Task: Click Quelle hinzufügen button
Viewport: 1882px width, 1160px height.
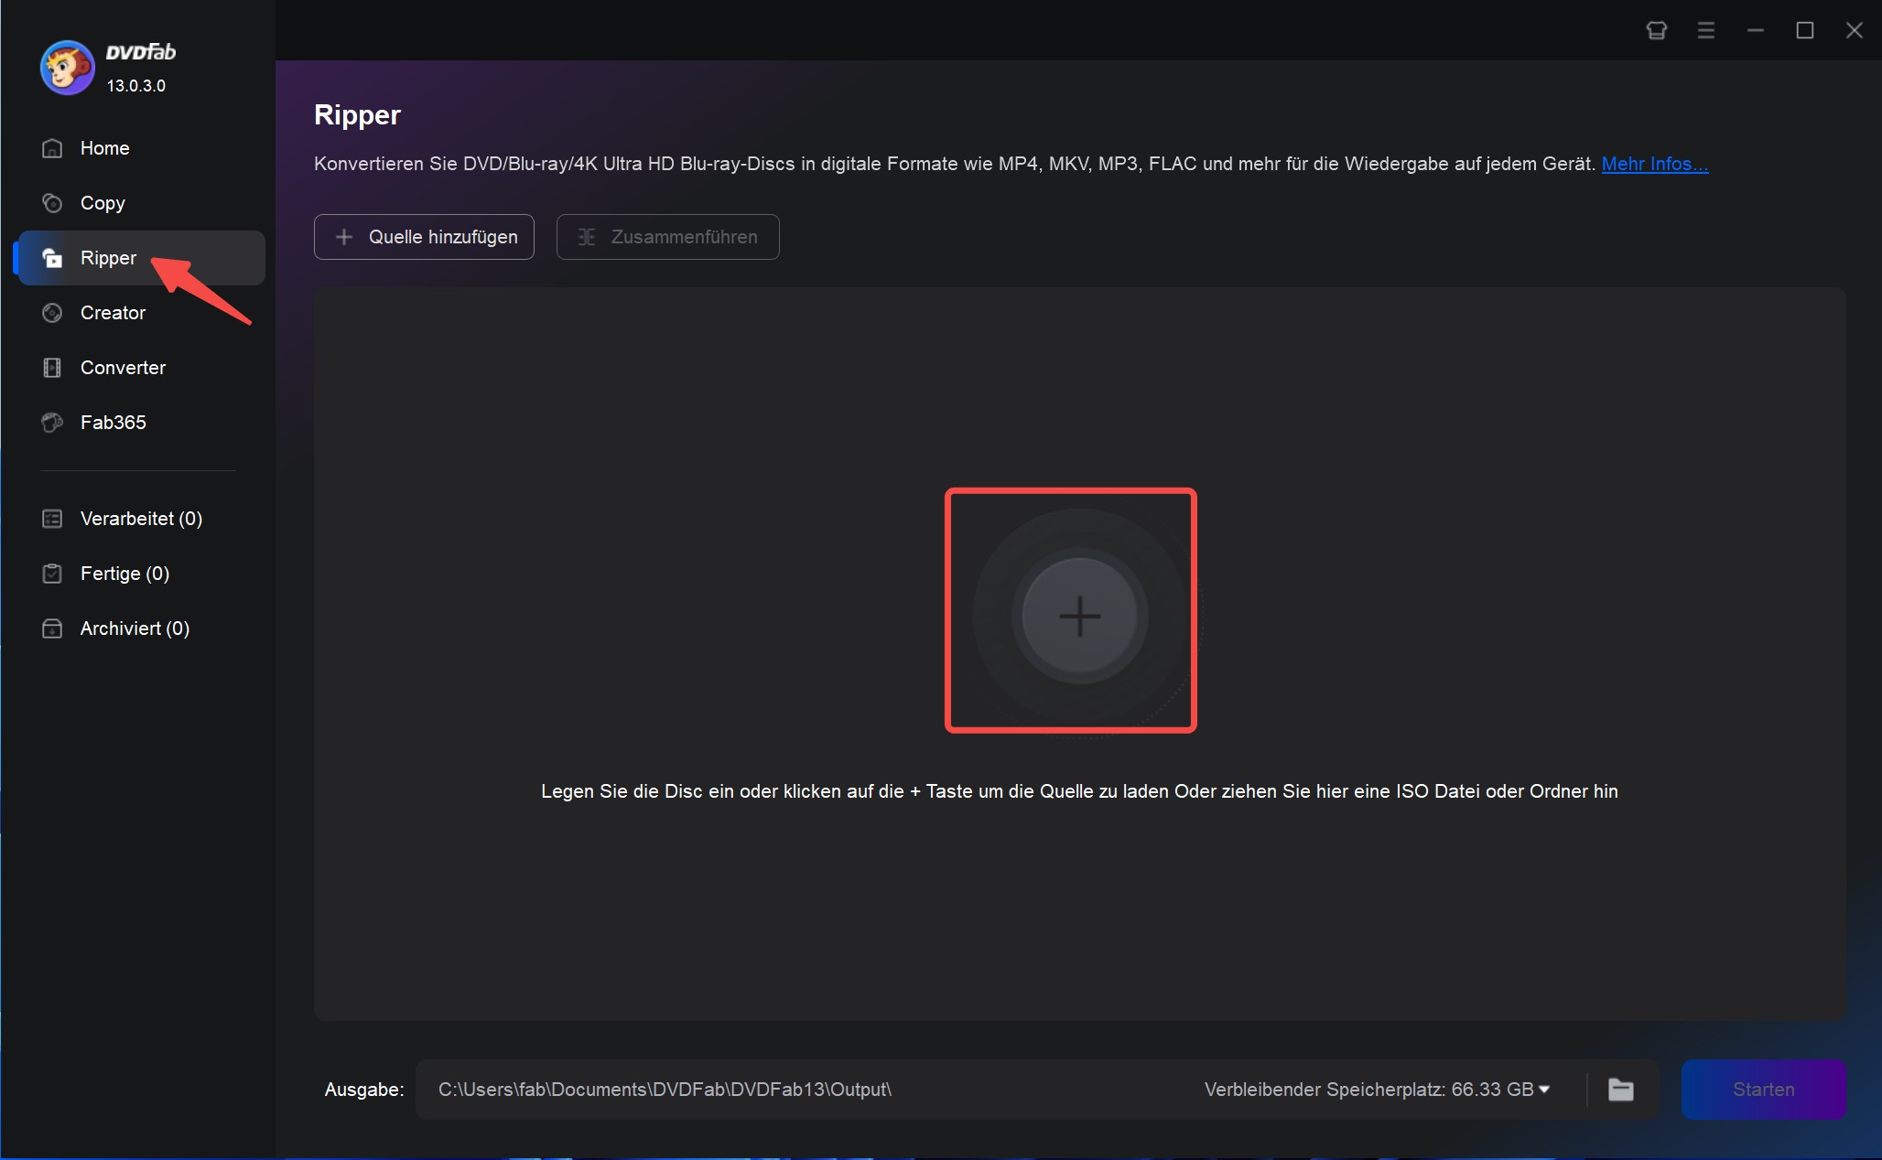Action: click(424, 237)
